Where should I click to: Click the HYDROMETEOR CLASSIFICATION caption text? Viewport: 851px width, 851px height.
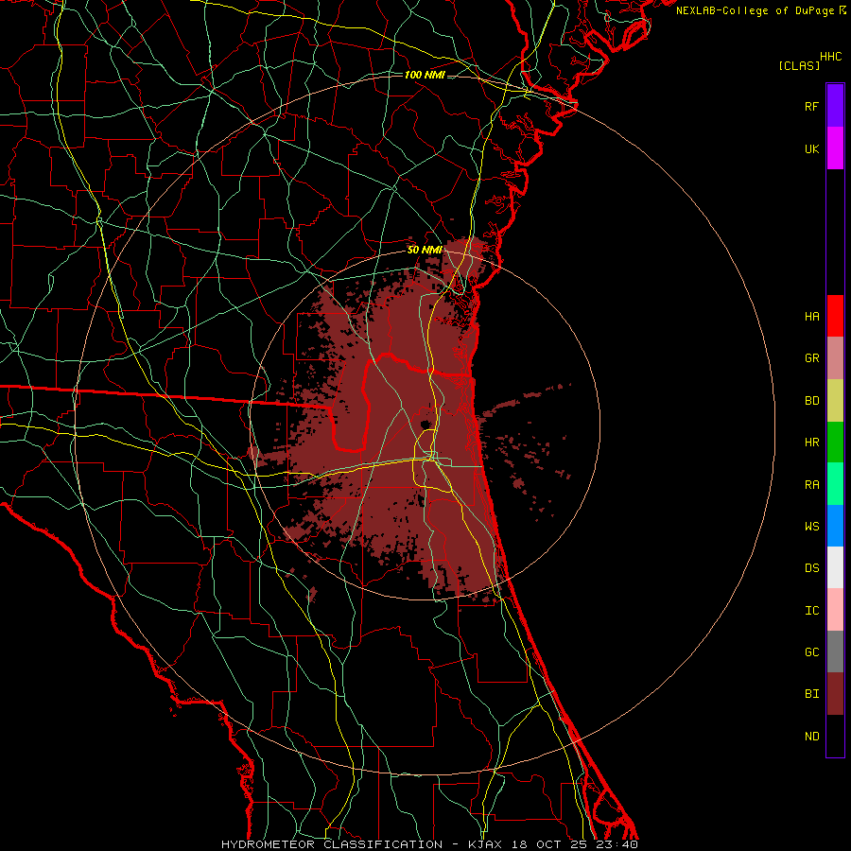click(x=332, y=844)
